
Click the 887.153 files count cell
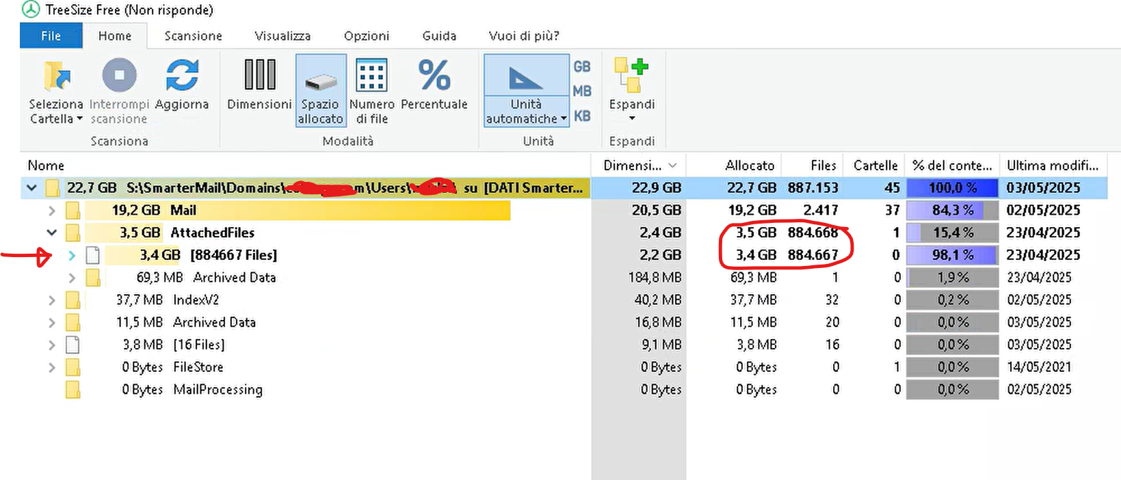[x=813, y=187]
